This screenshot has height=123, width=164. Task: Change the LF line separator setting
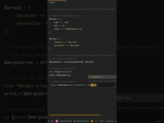click(x=96, y=121)
